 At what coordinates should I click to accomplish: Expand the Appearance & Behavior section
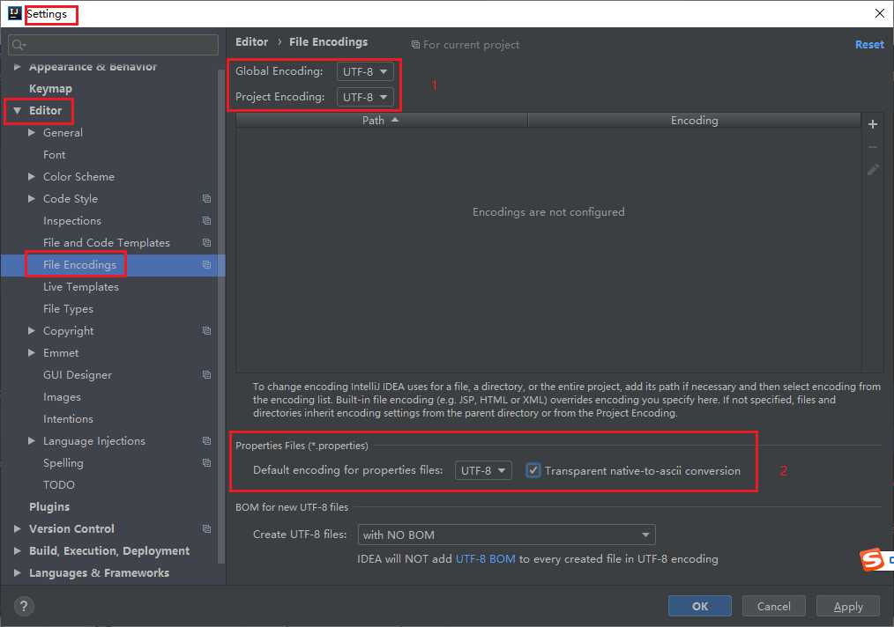click(x=17, y=67)
